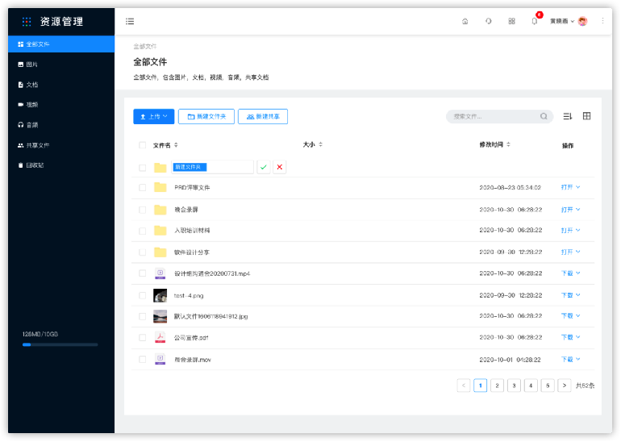Screen dimensions: 621x442
Task: Click the 晚会录屏.mov file name
Action: pos(193,360)
